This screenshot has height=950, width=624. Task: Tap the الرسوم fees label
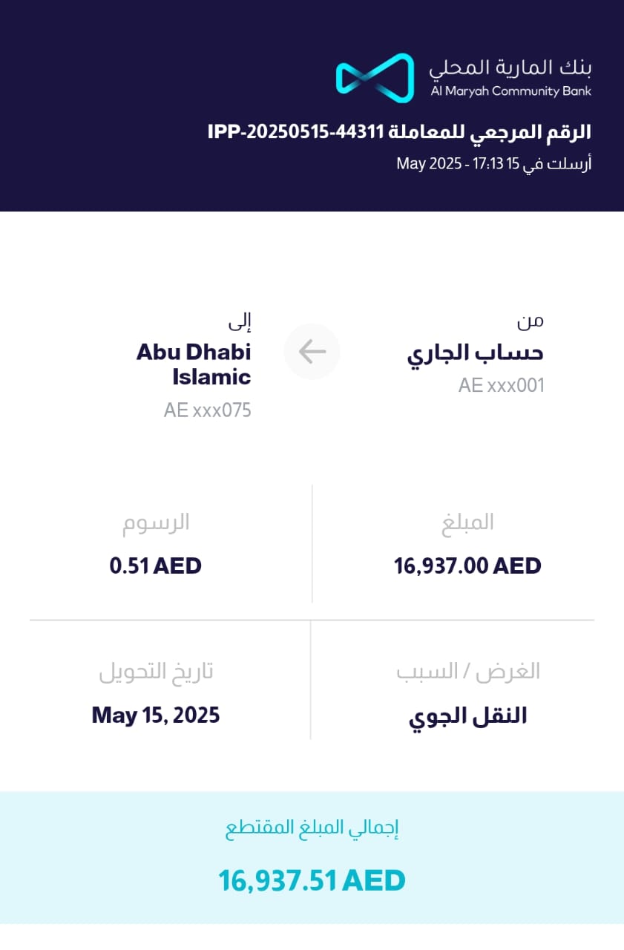[156, 522]
